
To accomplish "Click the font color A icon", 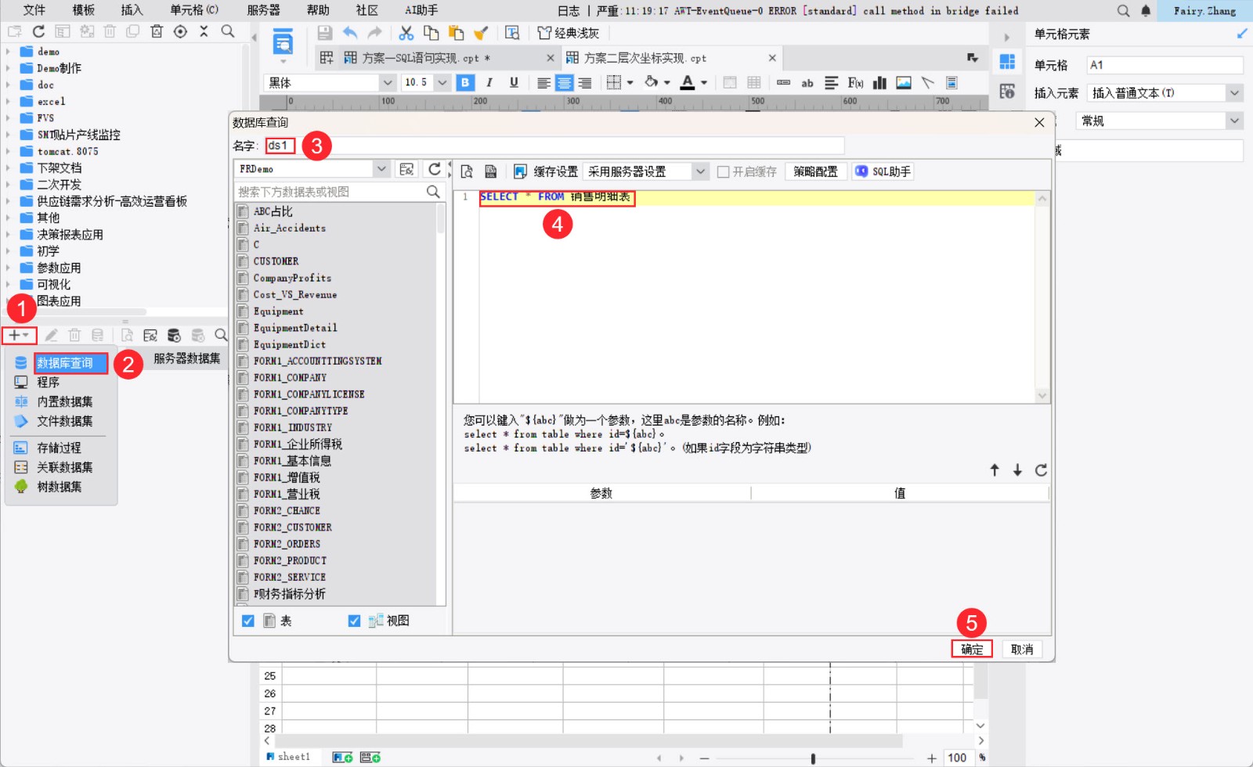I will (x=688, y=82).
